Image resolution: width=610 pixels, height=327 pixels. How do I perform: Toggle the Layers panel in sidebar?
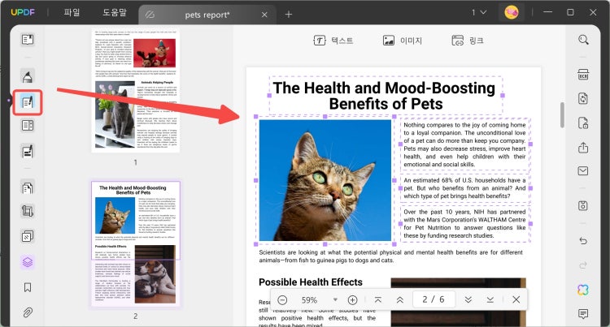click(x=28, y=262)
